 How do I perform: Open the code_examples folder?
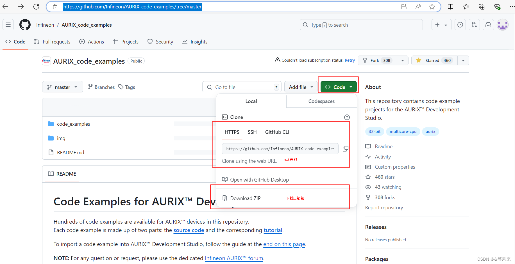(x=74, y=124)
